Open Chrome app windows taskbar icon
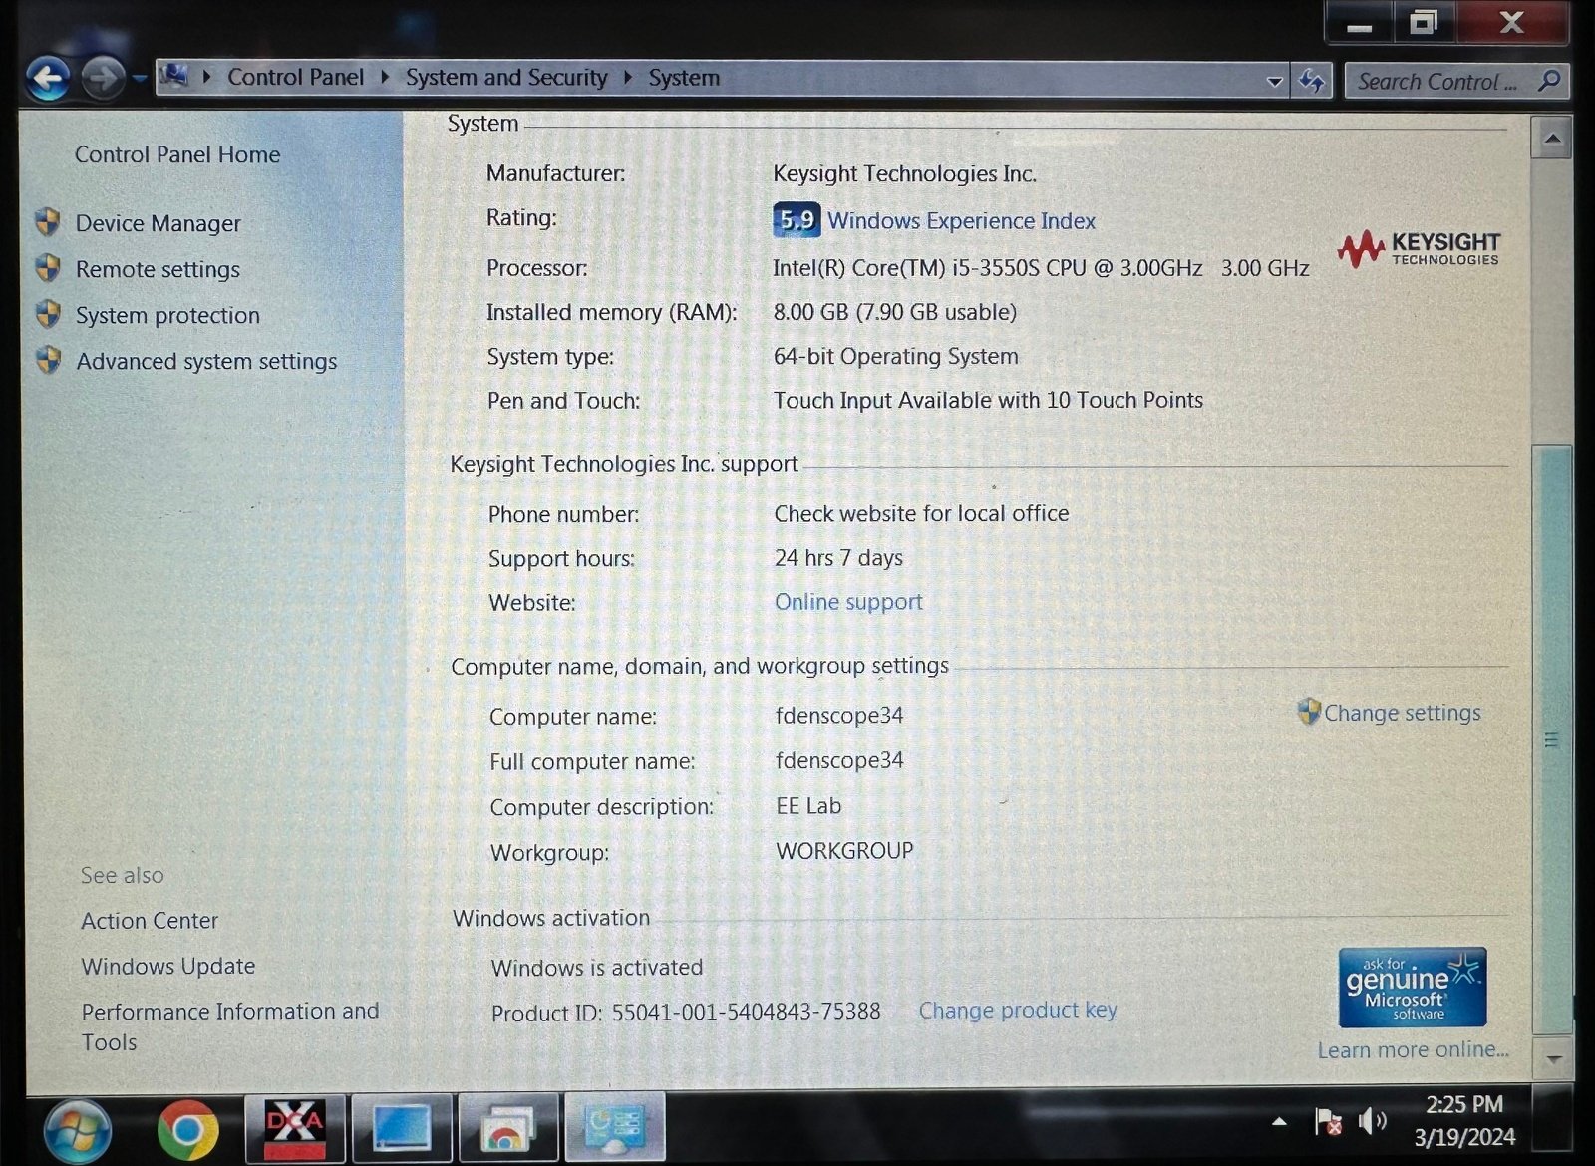 tap(507, 1129)
